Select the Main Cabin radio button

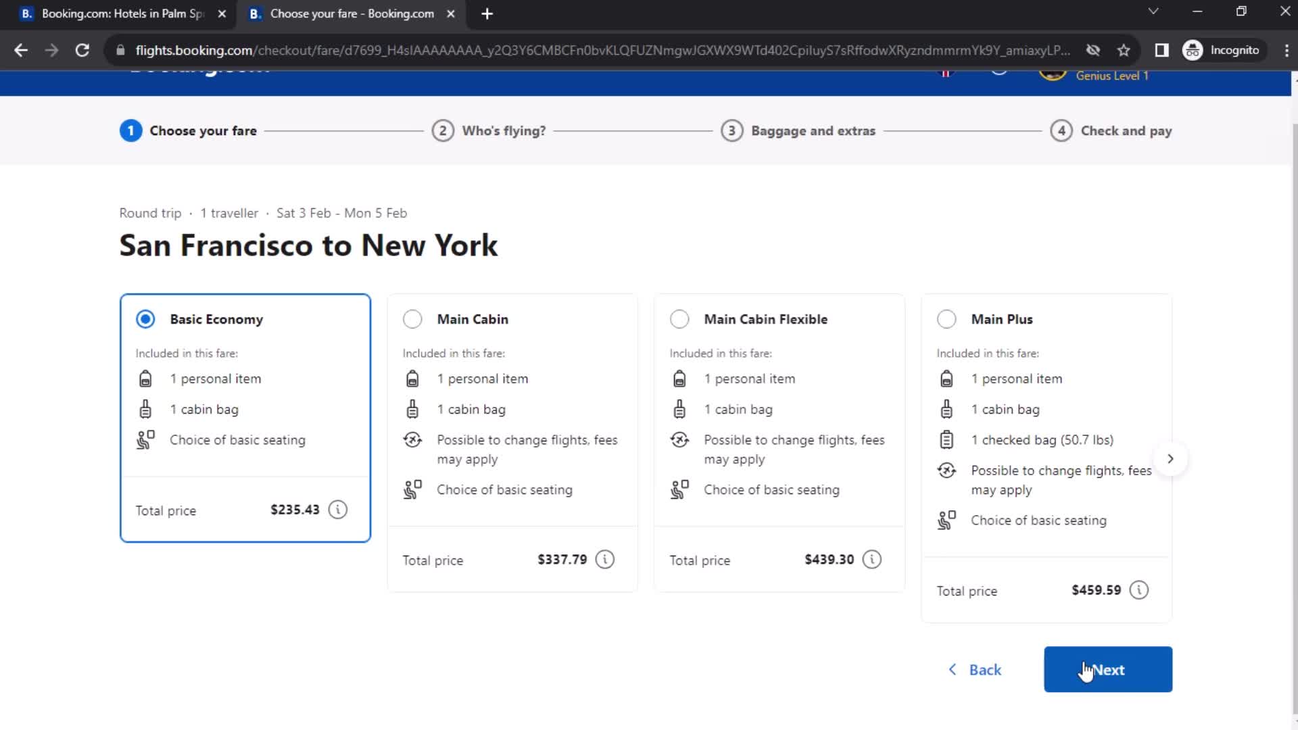click(x=413, y=319)
